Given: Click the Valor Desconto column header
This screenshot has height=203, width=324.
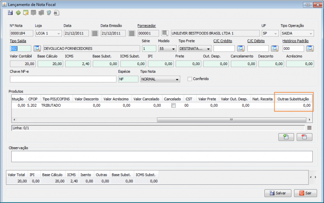Looking at the screenshot, I should pos(87,99).
